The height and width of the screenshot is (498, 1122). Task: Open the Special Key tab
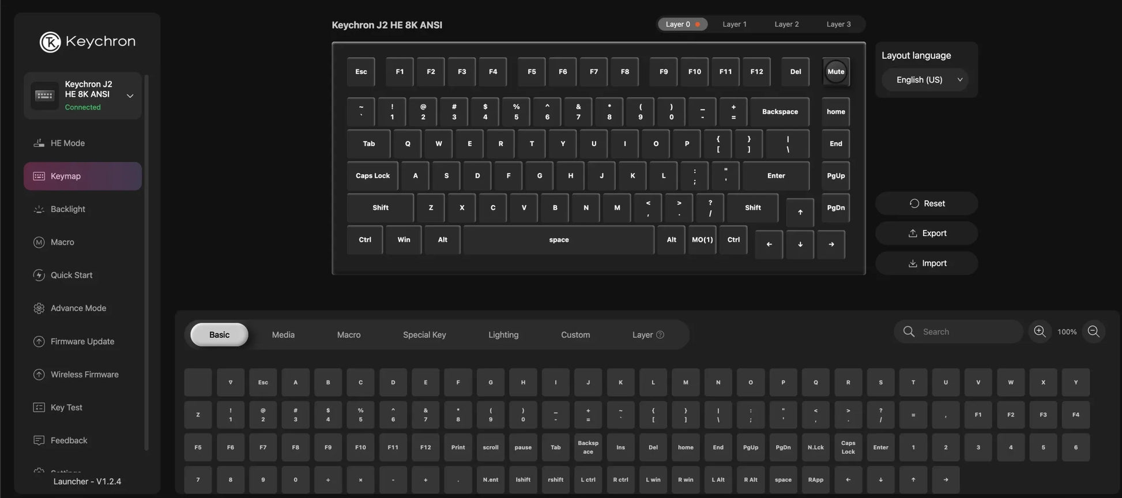click(424, 335)
